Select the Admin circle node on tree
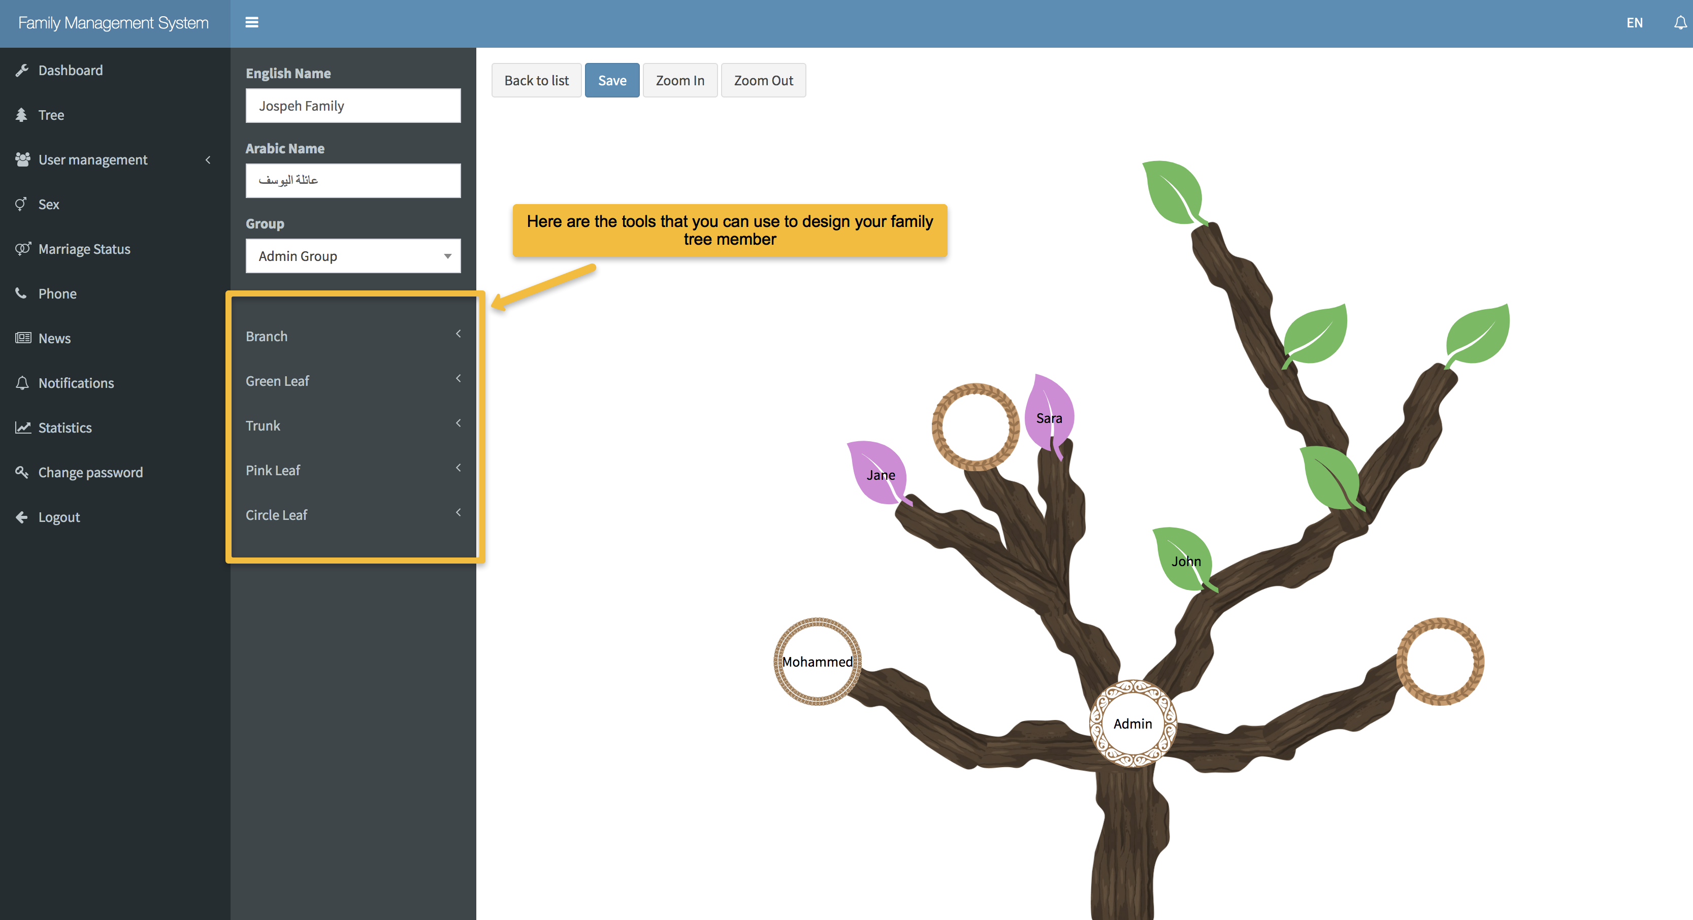The image size is (1693, 920). coord(1132,724)
